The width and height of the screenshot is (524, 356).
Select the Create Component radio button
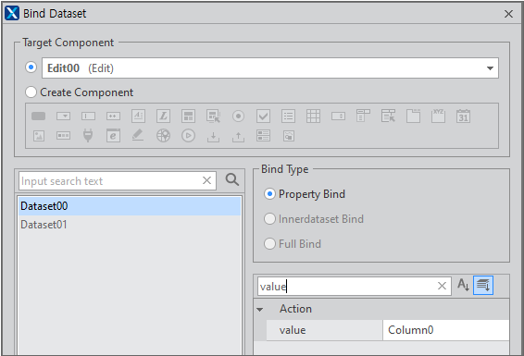point(31,92)
